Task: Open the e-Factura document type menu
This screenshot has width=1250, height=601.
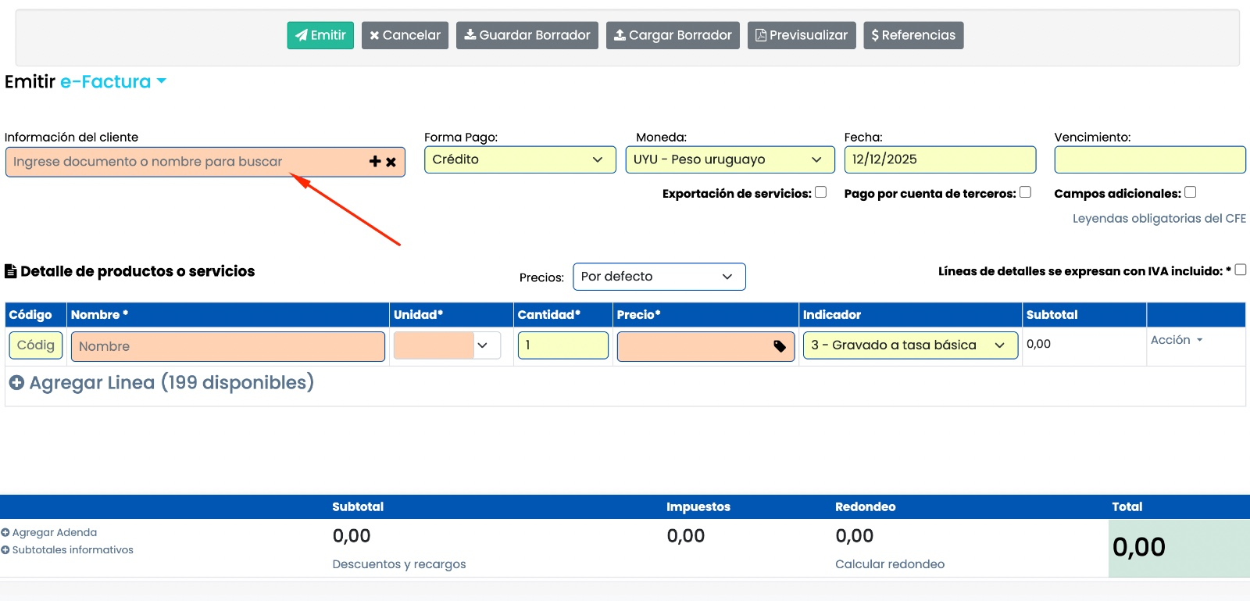Action: coord(113,82)
